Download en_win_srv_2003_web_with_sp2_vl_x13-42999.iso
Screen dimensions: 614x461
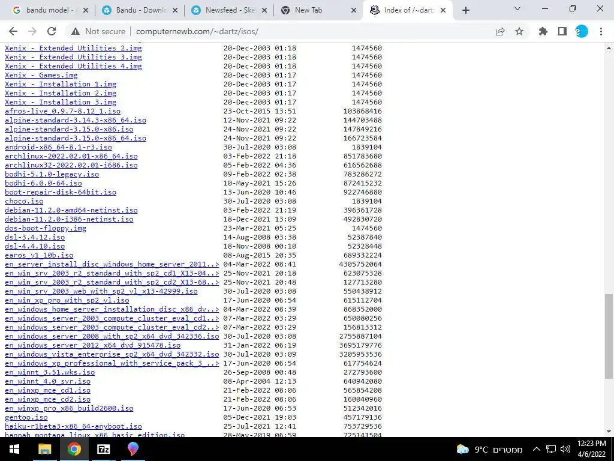pos(101,291)
